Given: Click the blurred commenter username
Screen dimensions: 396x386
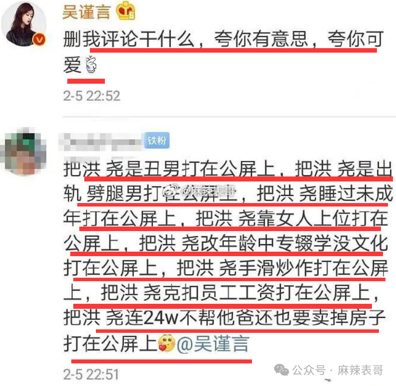Looking at the screenshot, I should click(101, 141).
